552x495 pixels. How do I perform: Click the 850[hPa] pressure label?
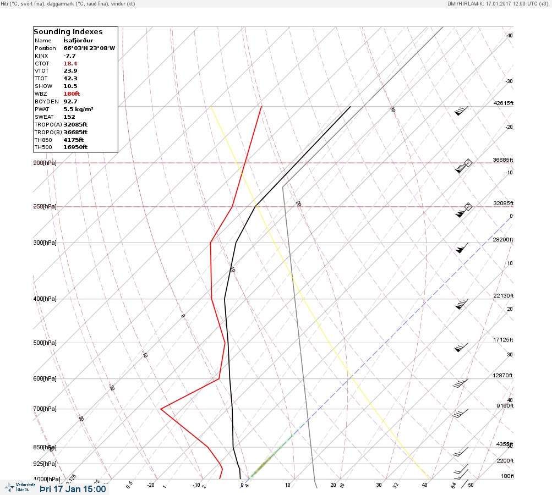45,447
